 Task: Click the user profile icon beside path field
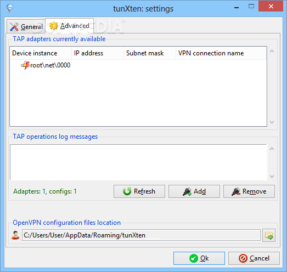[x=15, y=235]
